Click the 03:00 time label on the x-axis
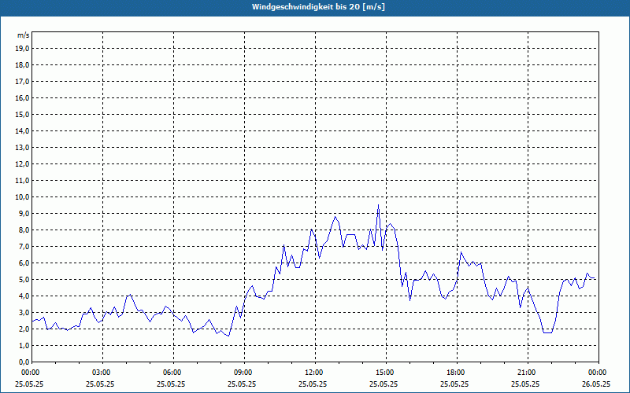Screen dimensions: 630x393 pyautogui.click(x=102, y=373)
